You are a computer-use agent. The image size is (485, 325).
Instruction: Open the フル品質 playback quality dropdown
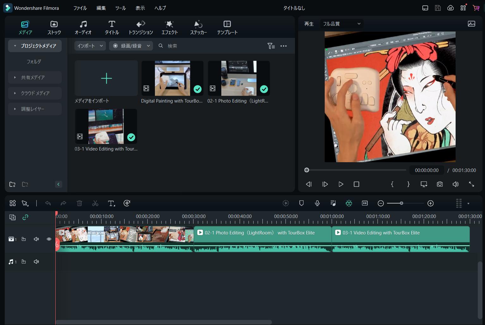tap(341, 24)
